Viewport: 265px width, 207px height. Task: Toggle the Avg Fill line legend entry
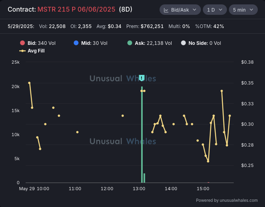(x=32, y=51)
